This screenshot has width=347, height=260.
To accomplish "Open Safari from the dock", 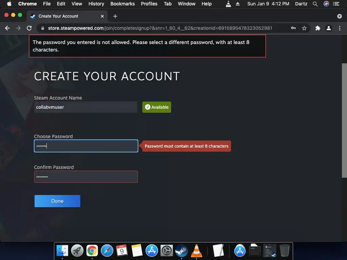I will point(107,251).
